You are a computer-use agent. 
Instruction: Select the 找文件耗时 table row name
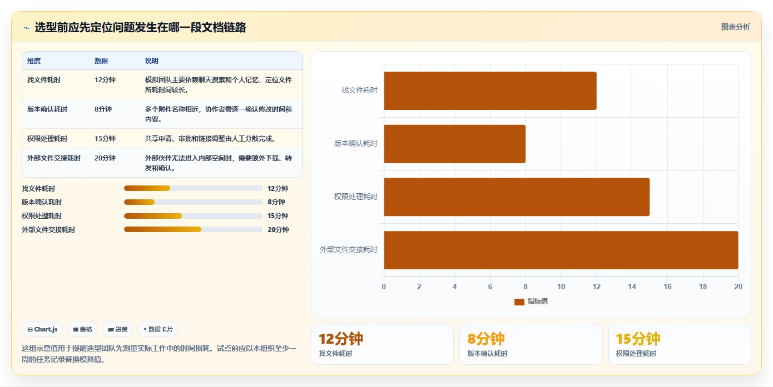[x=44, y=80]
